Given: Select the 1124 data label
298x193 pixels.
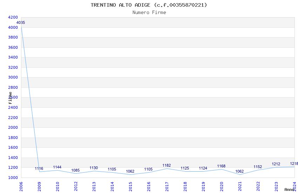Looking at the screenshot, I should click(x=203, y=168).
